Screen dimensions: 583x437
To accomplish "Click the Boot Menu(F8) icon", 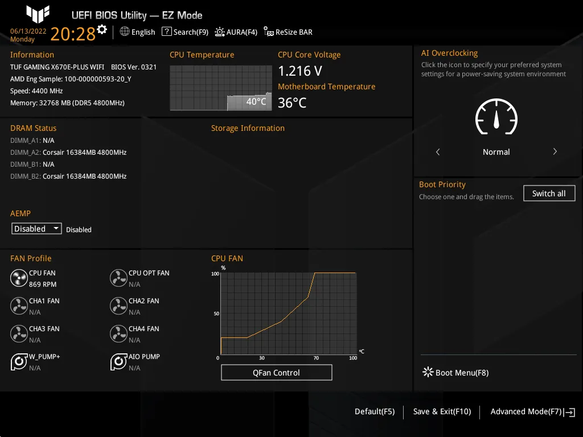I will click(x=428, y=372).
